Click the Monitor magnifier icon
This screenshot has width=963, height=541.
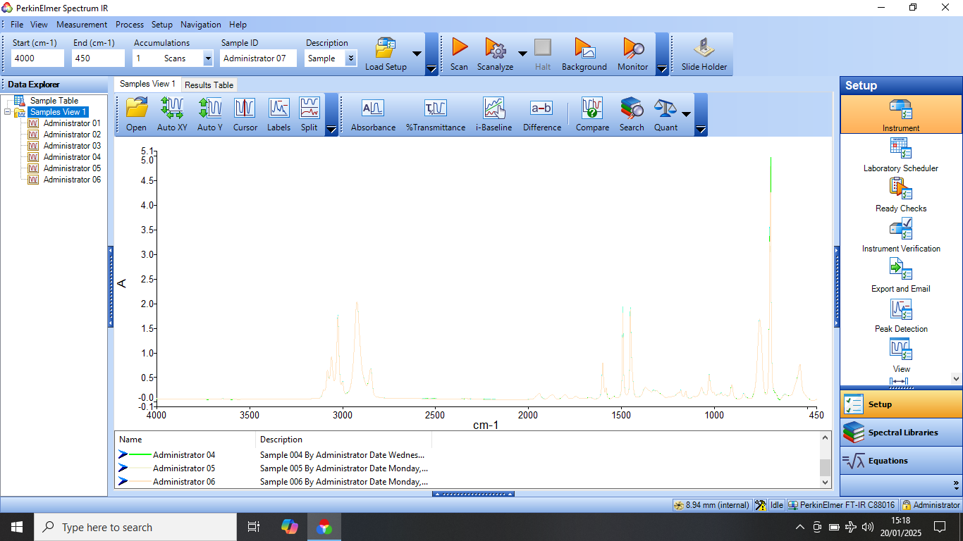633,49
